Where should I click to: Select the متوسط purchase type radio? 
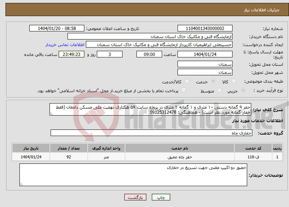pyautogui.click(x=219, y=90)
